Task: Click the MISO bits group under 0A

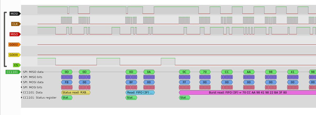Action: click(x=149, y=77)
